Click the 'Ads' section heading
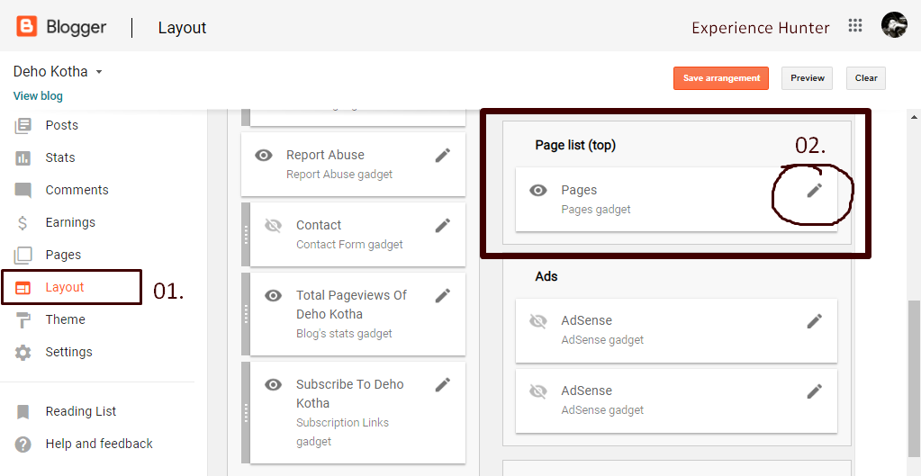This screenshot has height=476, width=921. [546, 276]
